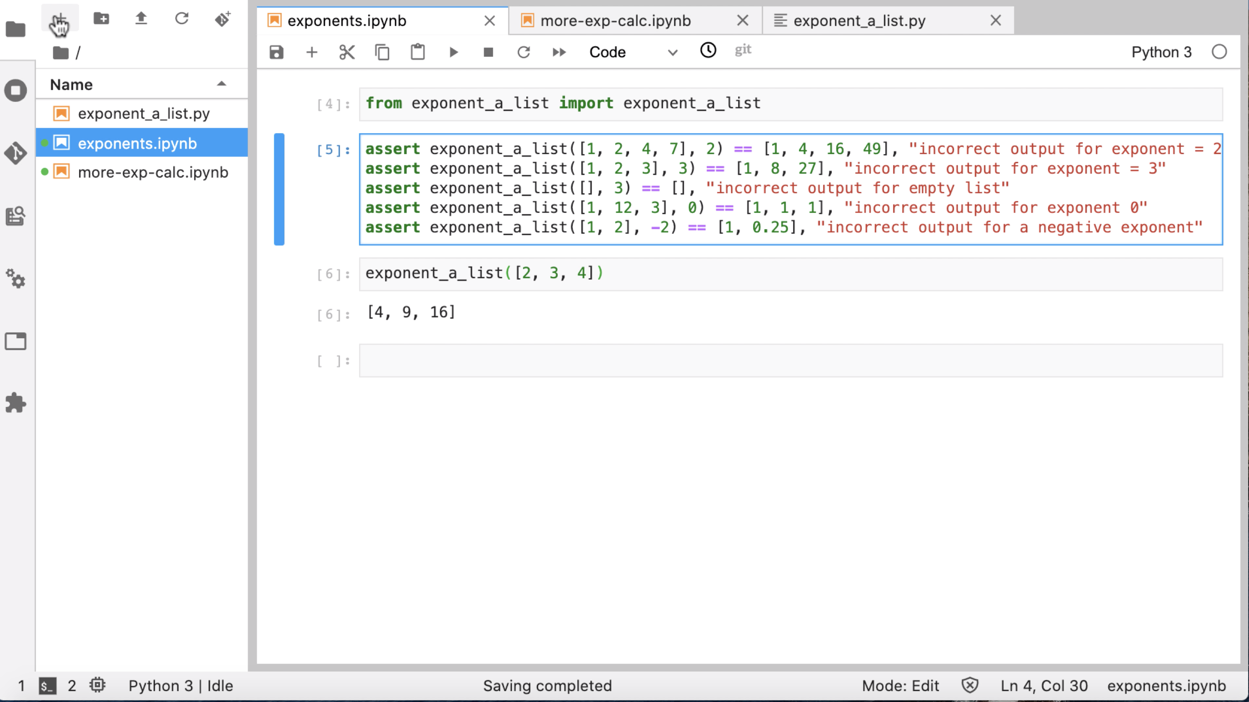Switch to the exponent_a_list.py tab
Screen dimensions: 1249x702
[x=859, y=21]
